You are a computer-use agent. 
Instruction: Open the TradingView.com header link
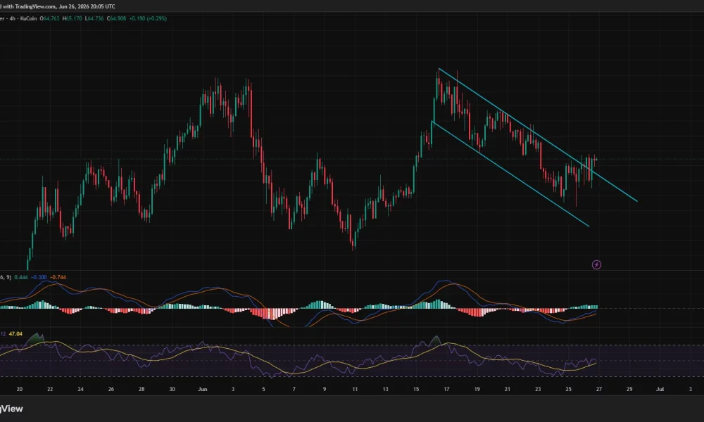pyautogui.click(x=35, y=7)
